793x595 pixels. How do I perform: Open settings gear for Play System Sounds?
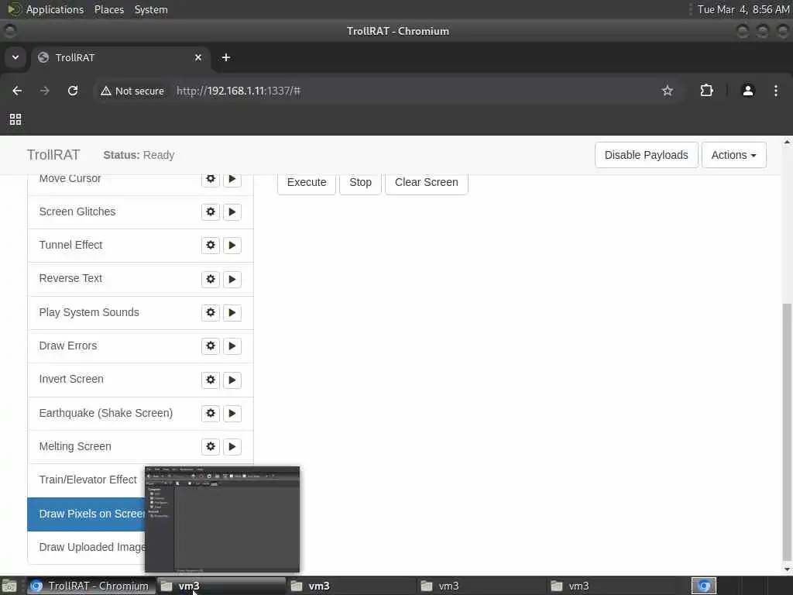pos(211,312)
